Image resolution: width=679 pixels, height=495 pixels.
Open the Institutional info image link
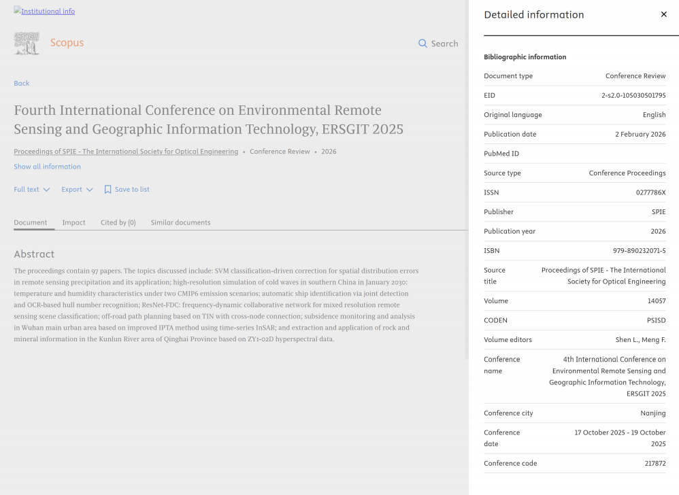click(x=44, y=11)
